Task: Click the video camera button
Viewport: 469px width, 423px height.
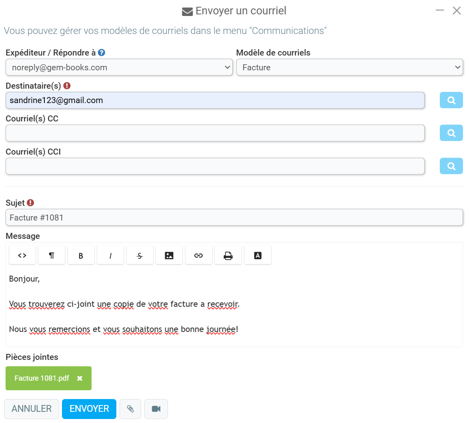Action: [156, 409]
